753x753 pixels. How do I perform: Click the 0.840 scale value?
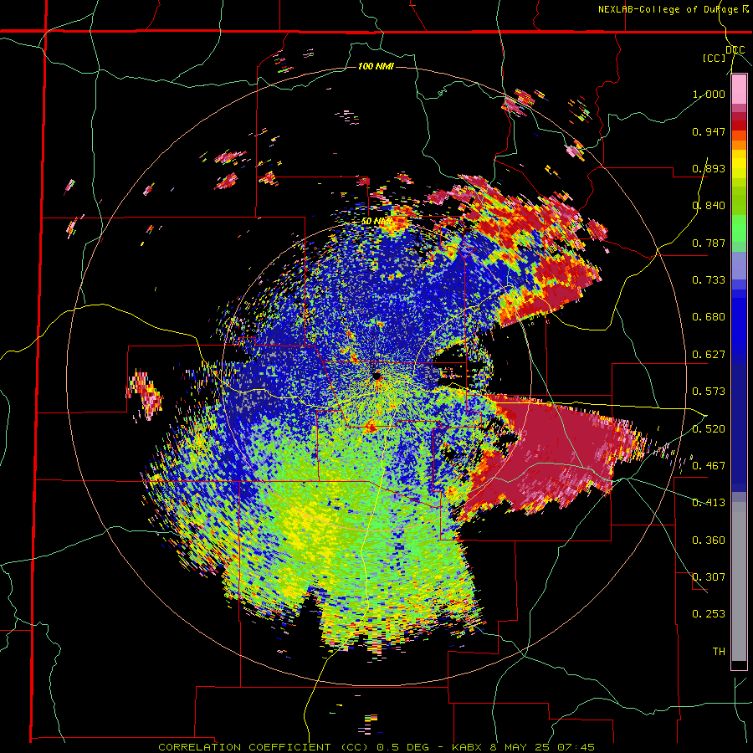click(x=709, y=206)
